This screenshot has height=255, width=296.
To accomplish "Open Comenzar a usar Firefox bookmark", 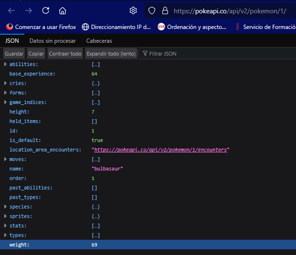I will [46, 27].
